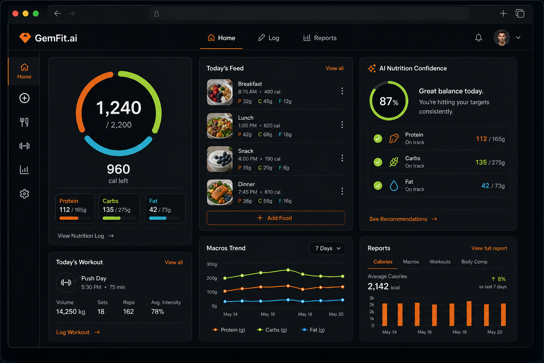
Task: Click the Protein on-track green checkmark
Action: tap(378, 139)
